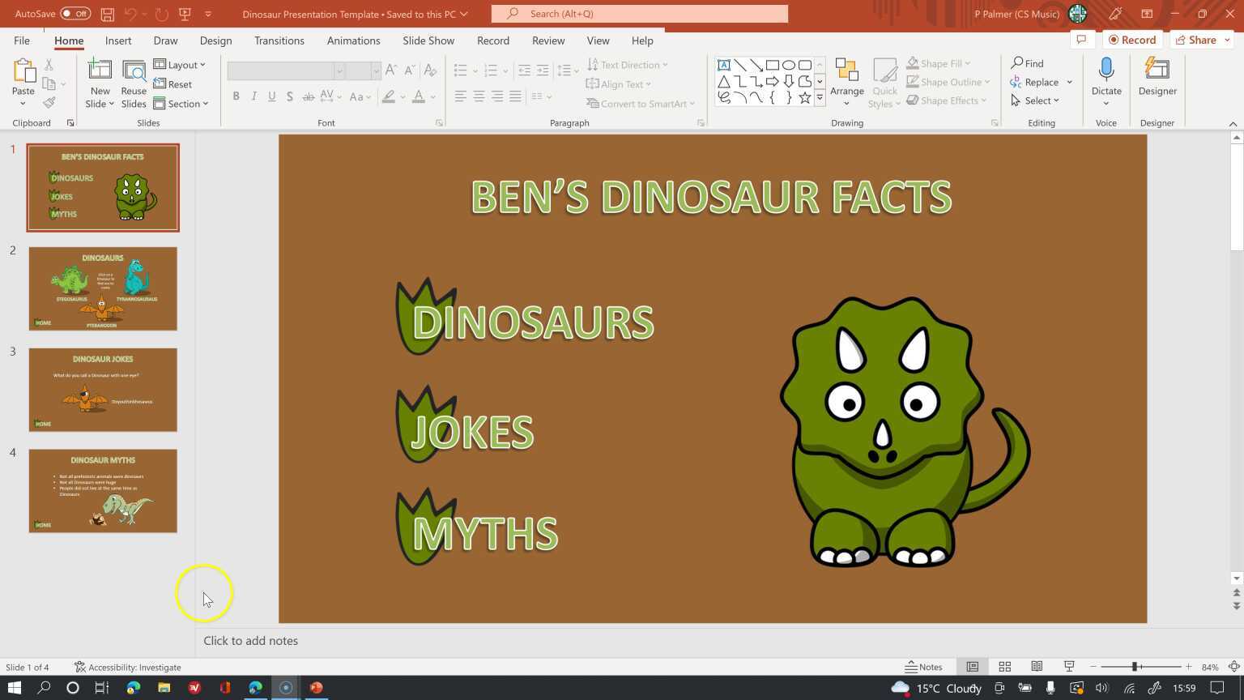Select slide 3 Dinosaur Jokes thumbnail
The image size is (1244, 700).
[102, 390]
